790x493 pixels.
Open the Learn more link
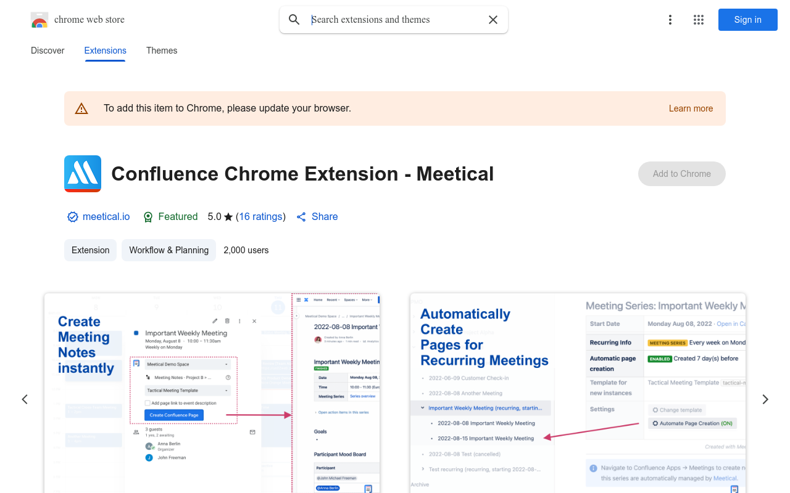pyautogui.click(x=691, y=108)
